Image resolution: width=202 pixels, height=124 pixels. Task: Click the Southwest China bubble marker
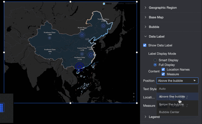pos(50,54)
